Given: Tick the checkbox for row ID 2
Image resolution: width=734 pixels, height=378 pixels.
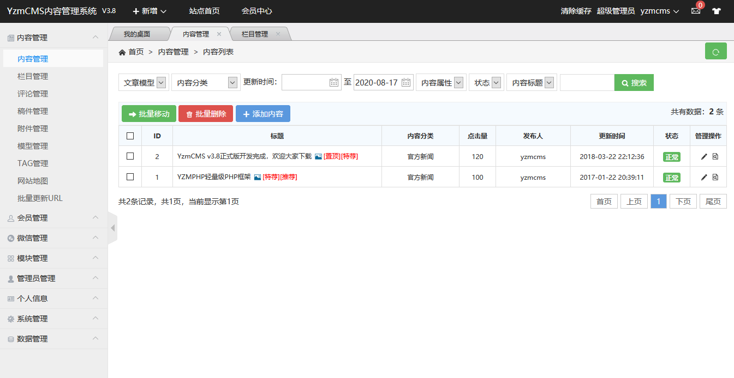Looking at the screenshot, I should [130, 156].
